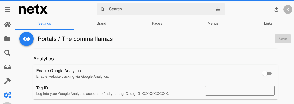Go to Home in the sidebar

7,24
